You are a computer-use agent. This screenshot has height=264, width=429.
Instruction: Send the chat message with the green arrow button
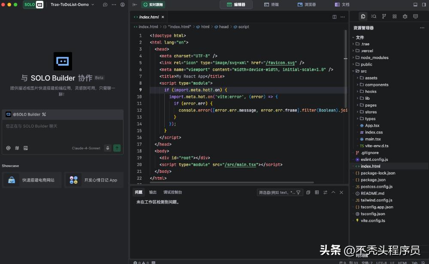tap(117, 148)
